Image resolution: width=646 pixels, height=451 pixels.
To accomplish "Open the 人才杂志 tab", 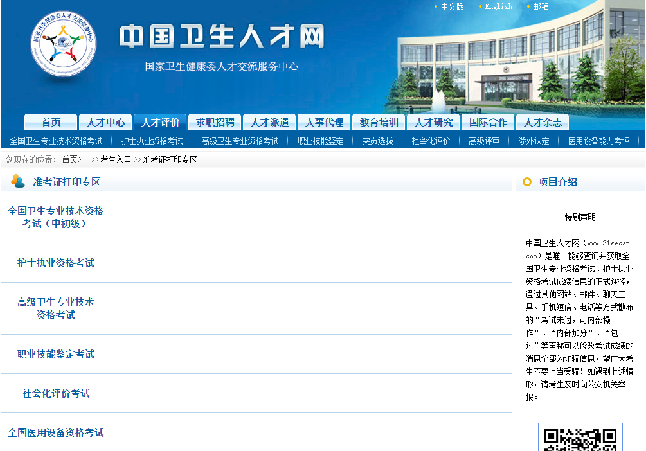I will point(543,122).
